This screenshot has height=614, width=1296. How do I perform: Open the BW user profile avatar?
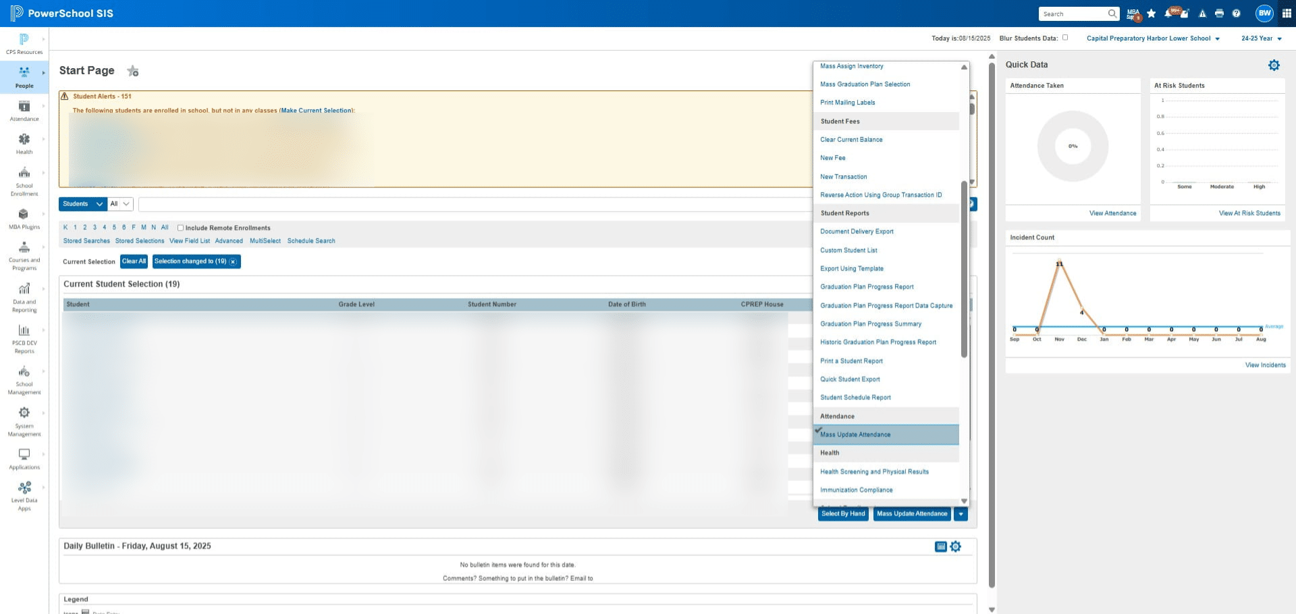1264,13
